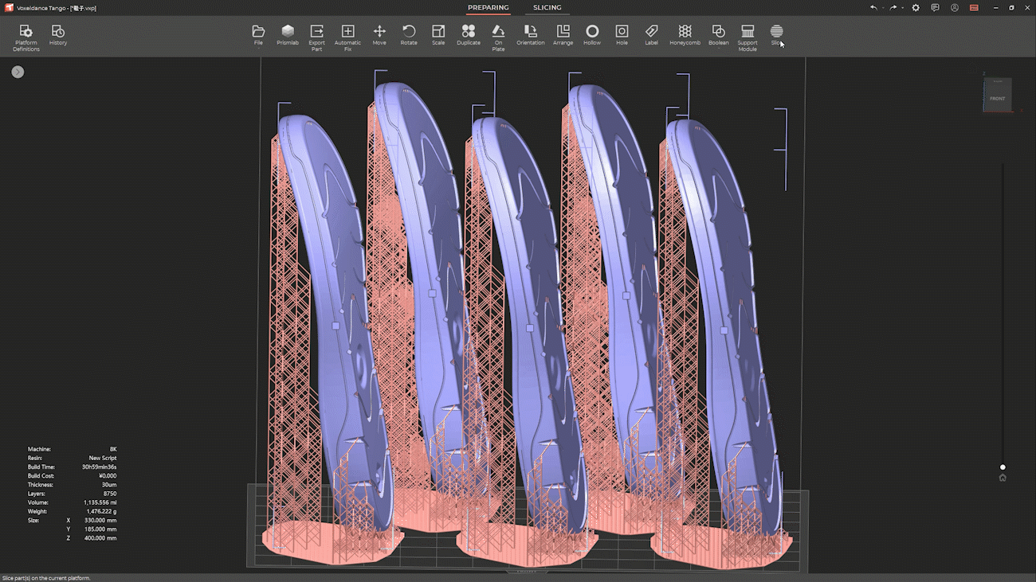The width and height of the screenshot is (1036, 582).
Task: Add a Hole with the Hole tool
Action: (622, 35)
